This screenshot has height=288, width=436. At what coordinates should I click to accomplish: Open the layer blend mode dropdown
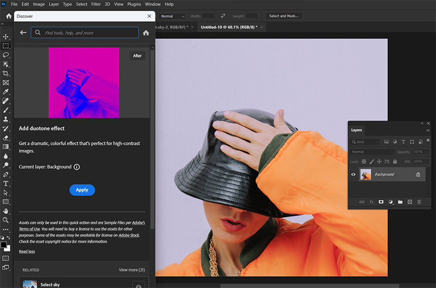pos(372,152)
